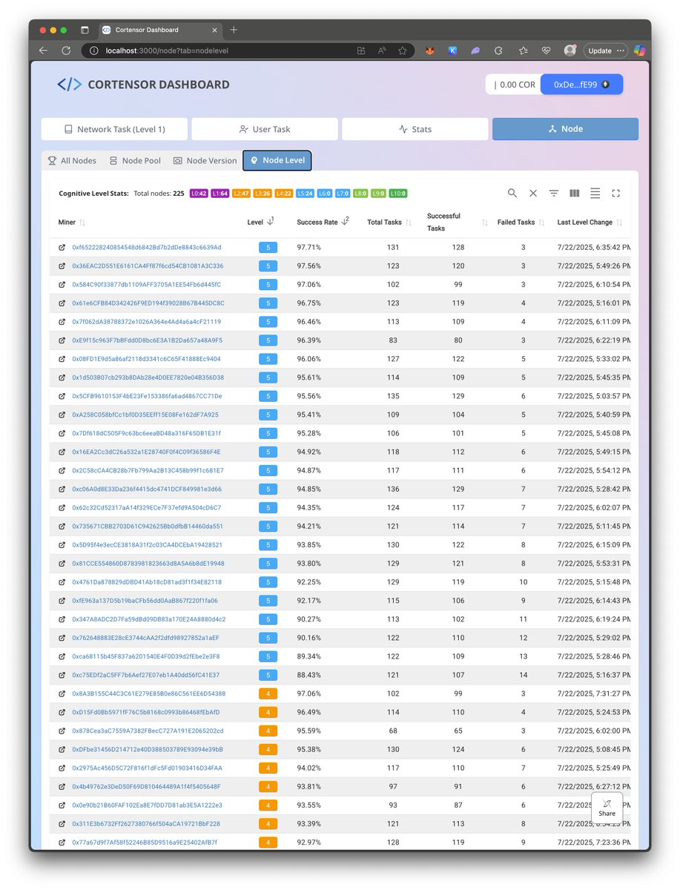Click the purple L0:42 level badge
This screenshot has height=890, width=680.
(199, 194)
